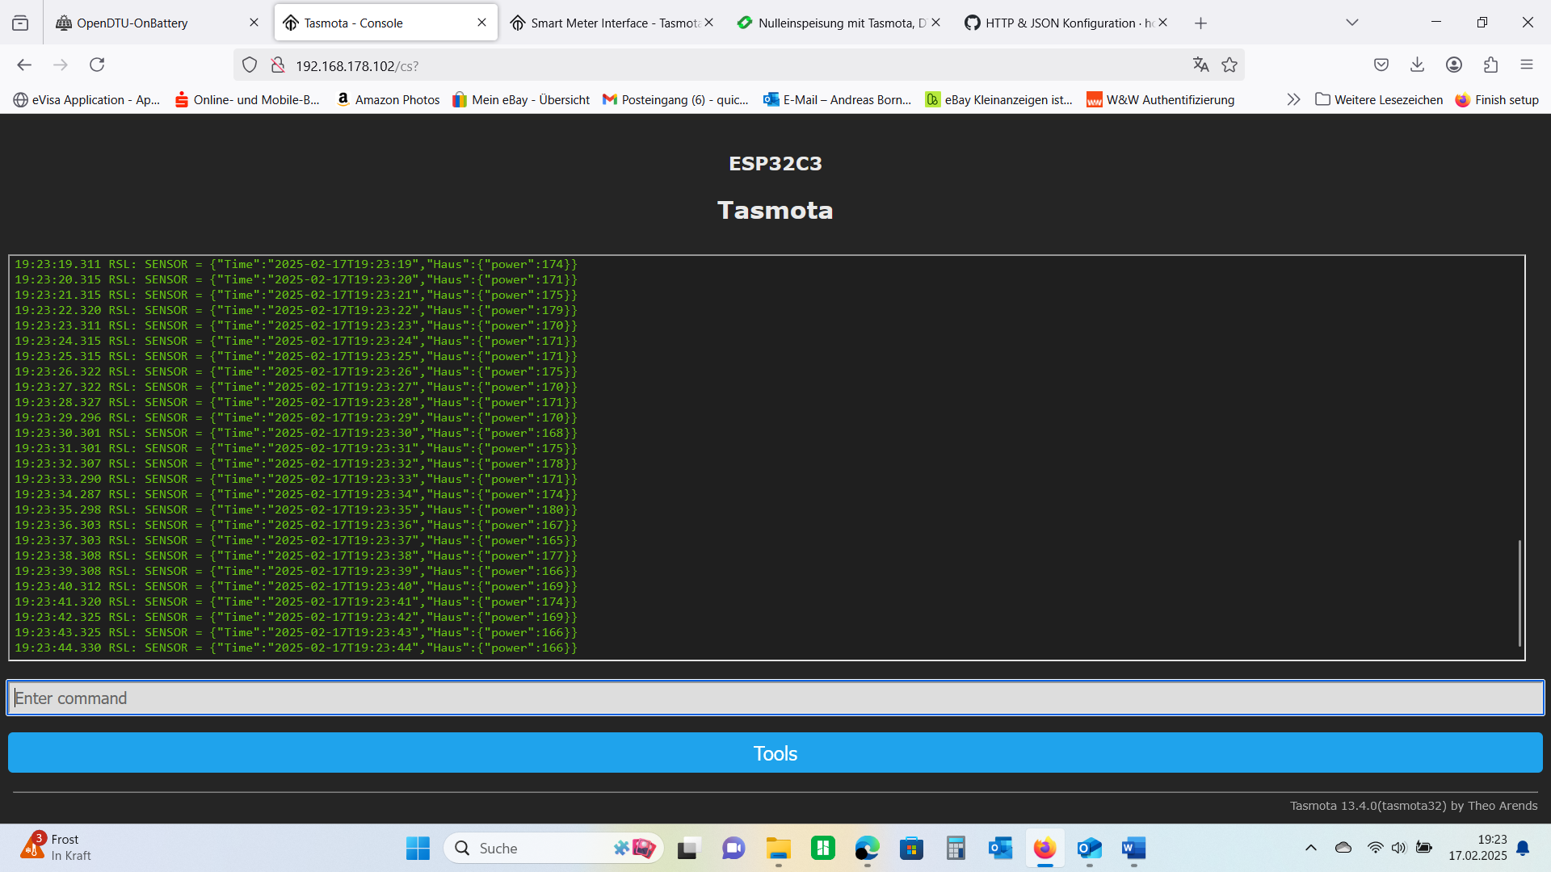Click the insecure connection padlock icon
1551x872 pixels.
pyautogui.click(x=278, y=65)
